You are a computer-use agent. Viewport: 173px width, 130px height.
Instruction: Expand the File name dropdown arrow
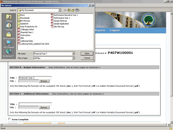tap(73, 54)
